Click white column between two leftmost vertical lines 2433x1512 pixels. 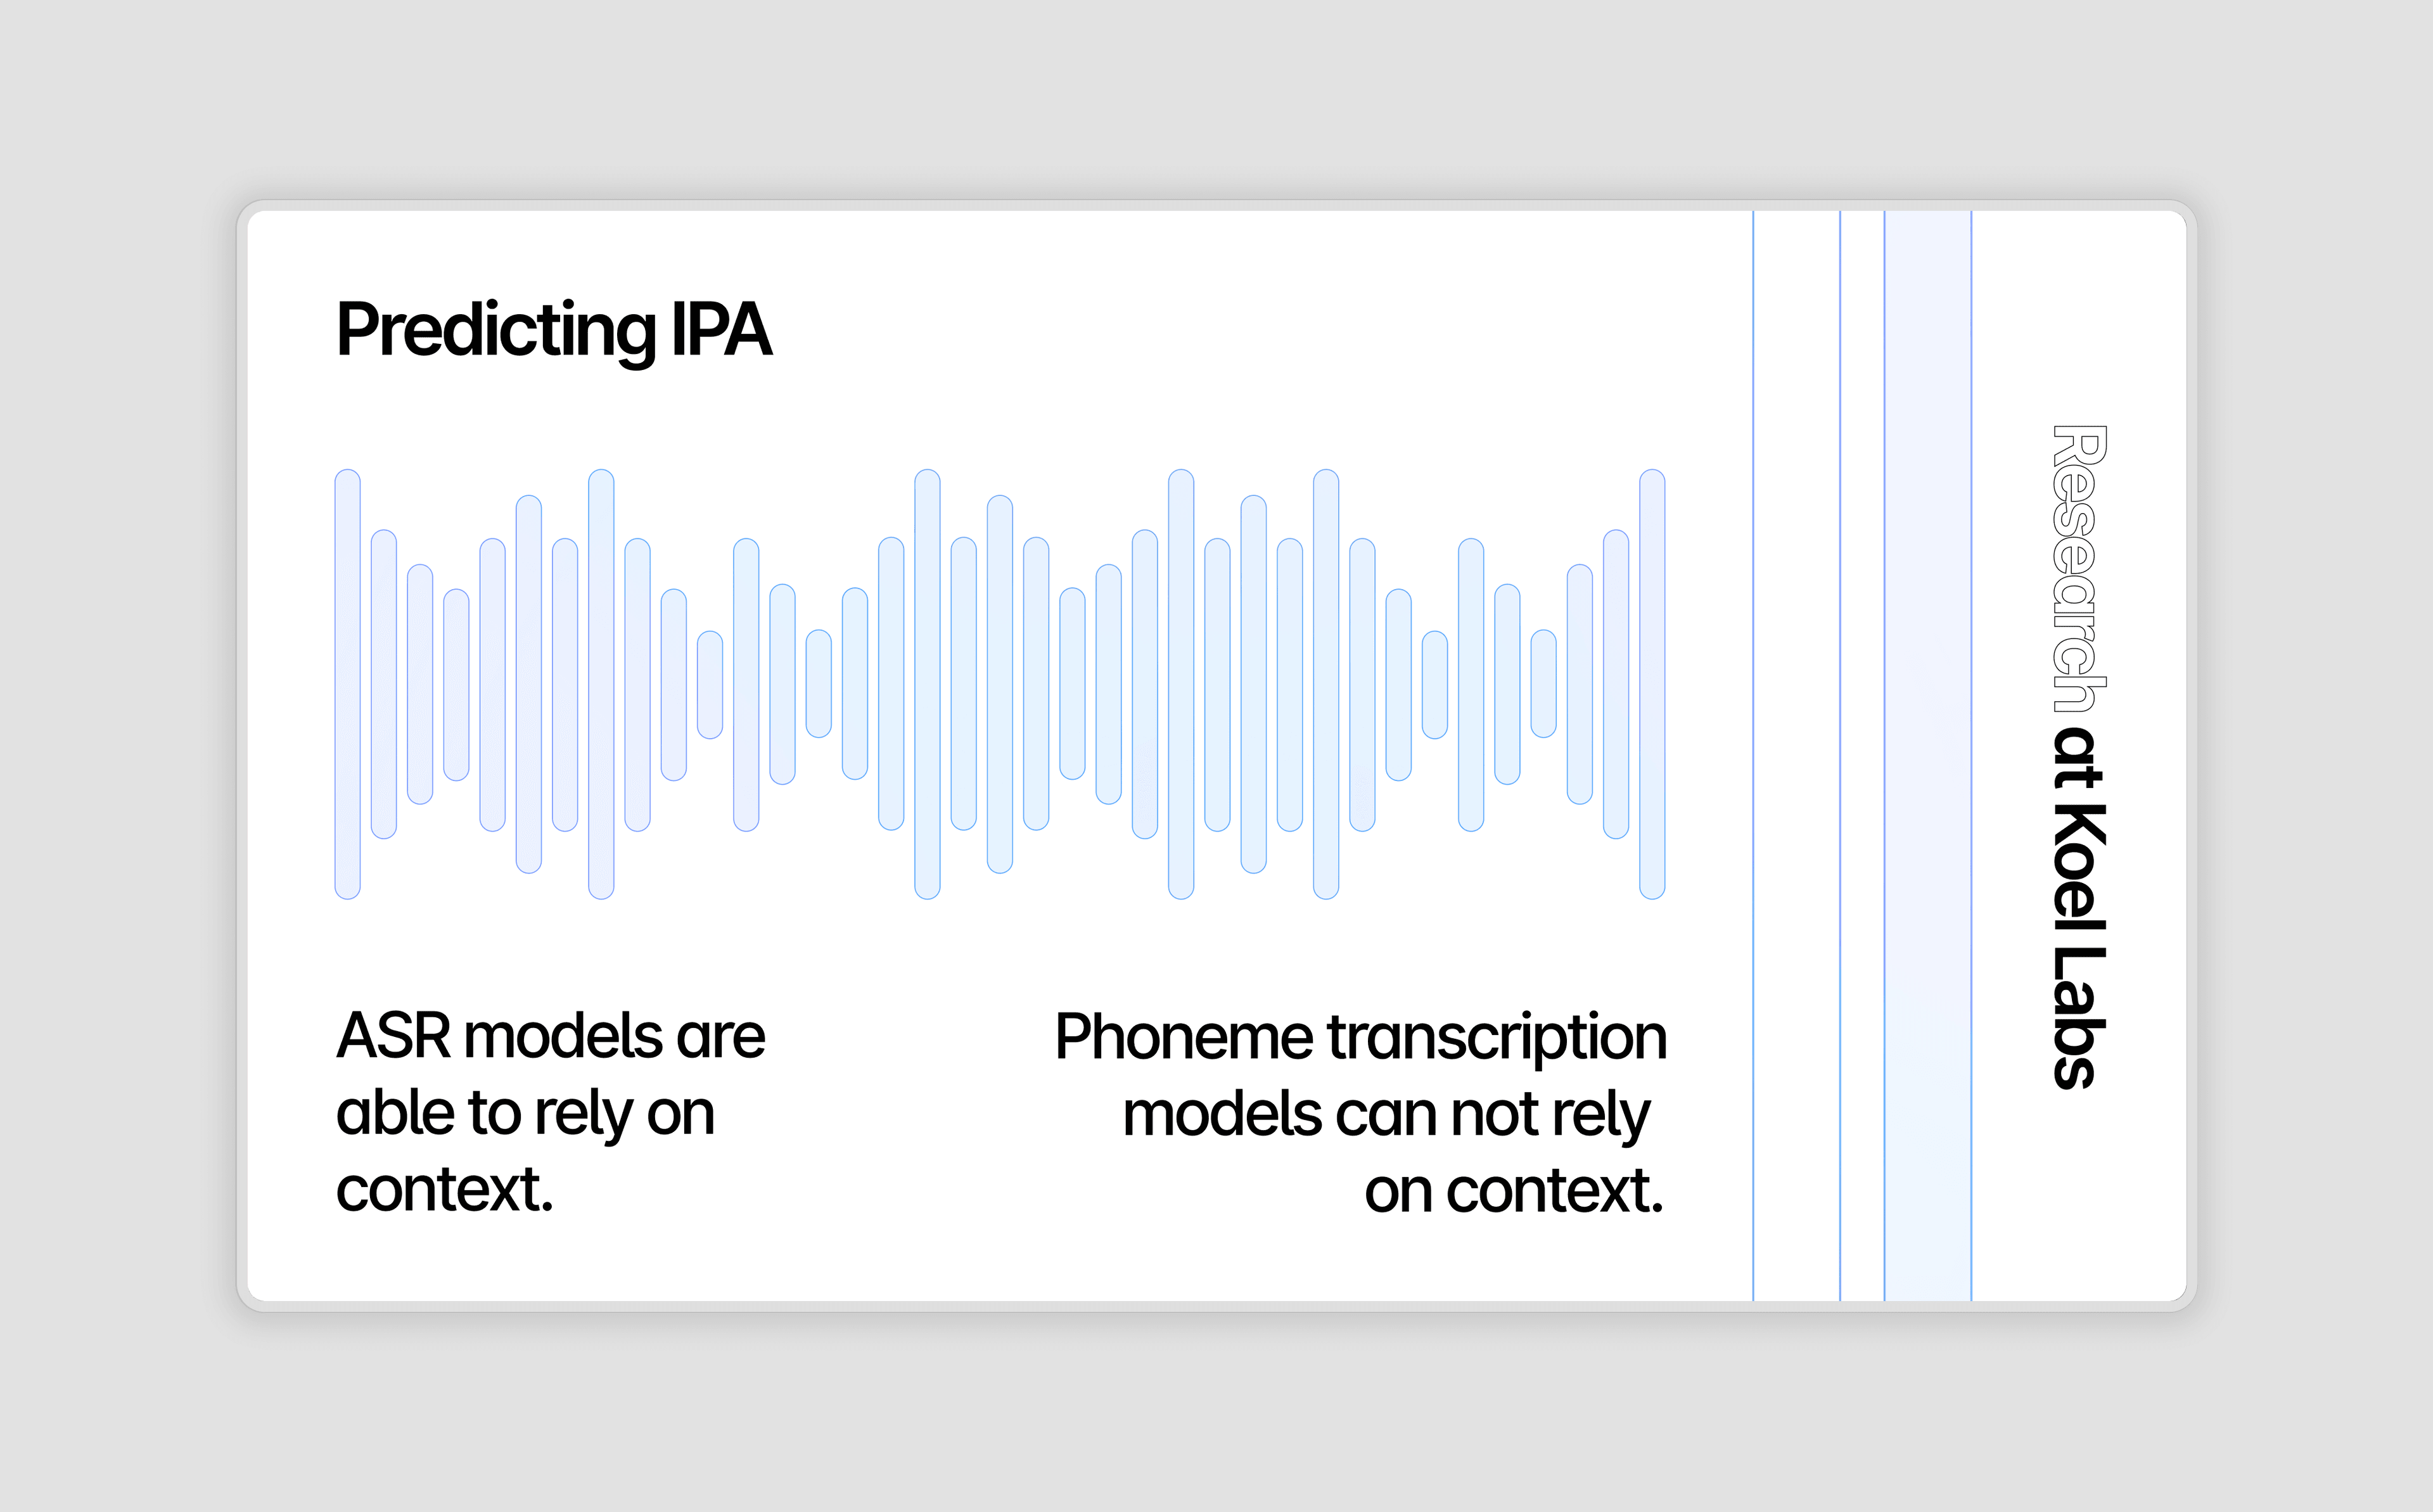pos(1797,755)
